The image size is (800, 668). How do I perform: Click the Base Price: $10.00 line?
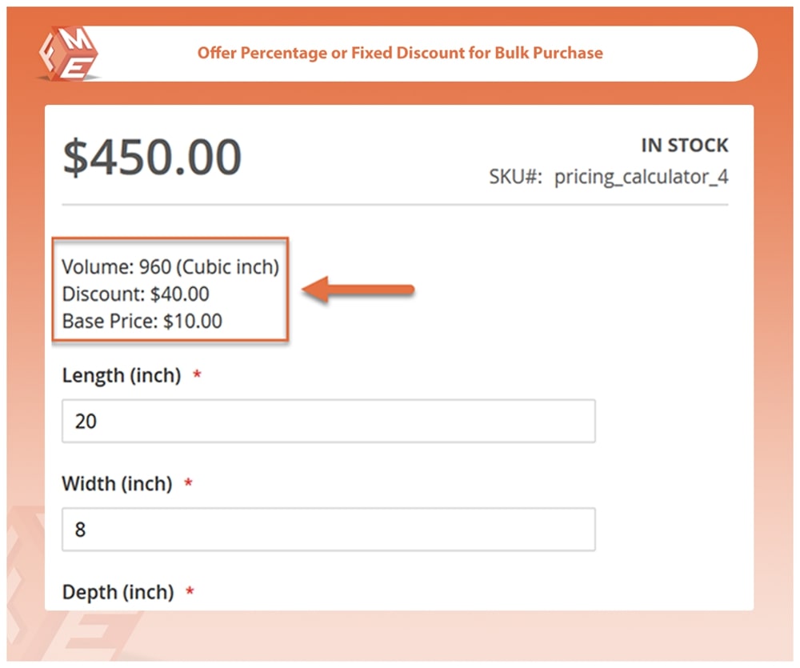(142, 321)
